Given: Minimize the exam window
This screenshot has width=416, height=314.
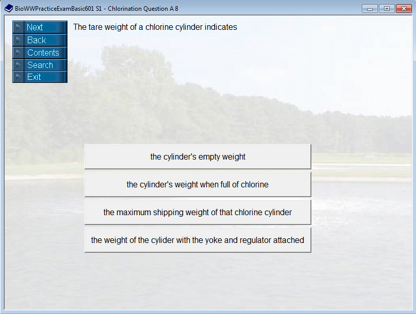Looking at the screenshot, I should (x=369, y=8).
